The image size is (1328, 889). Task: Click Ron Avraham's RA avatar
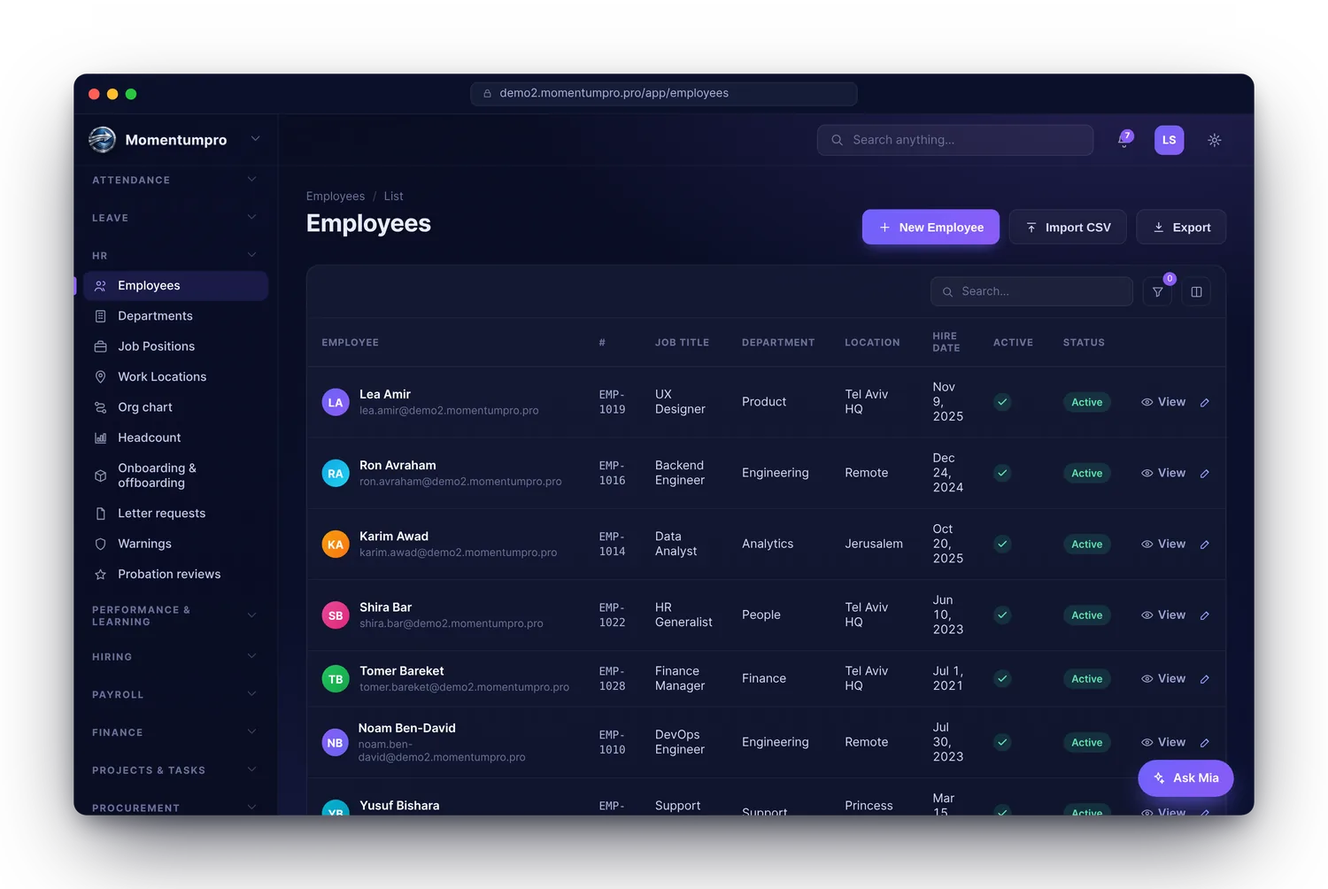[336, 473]
